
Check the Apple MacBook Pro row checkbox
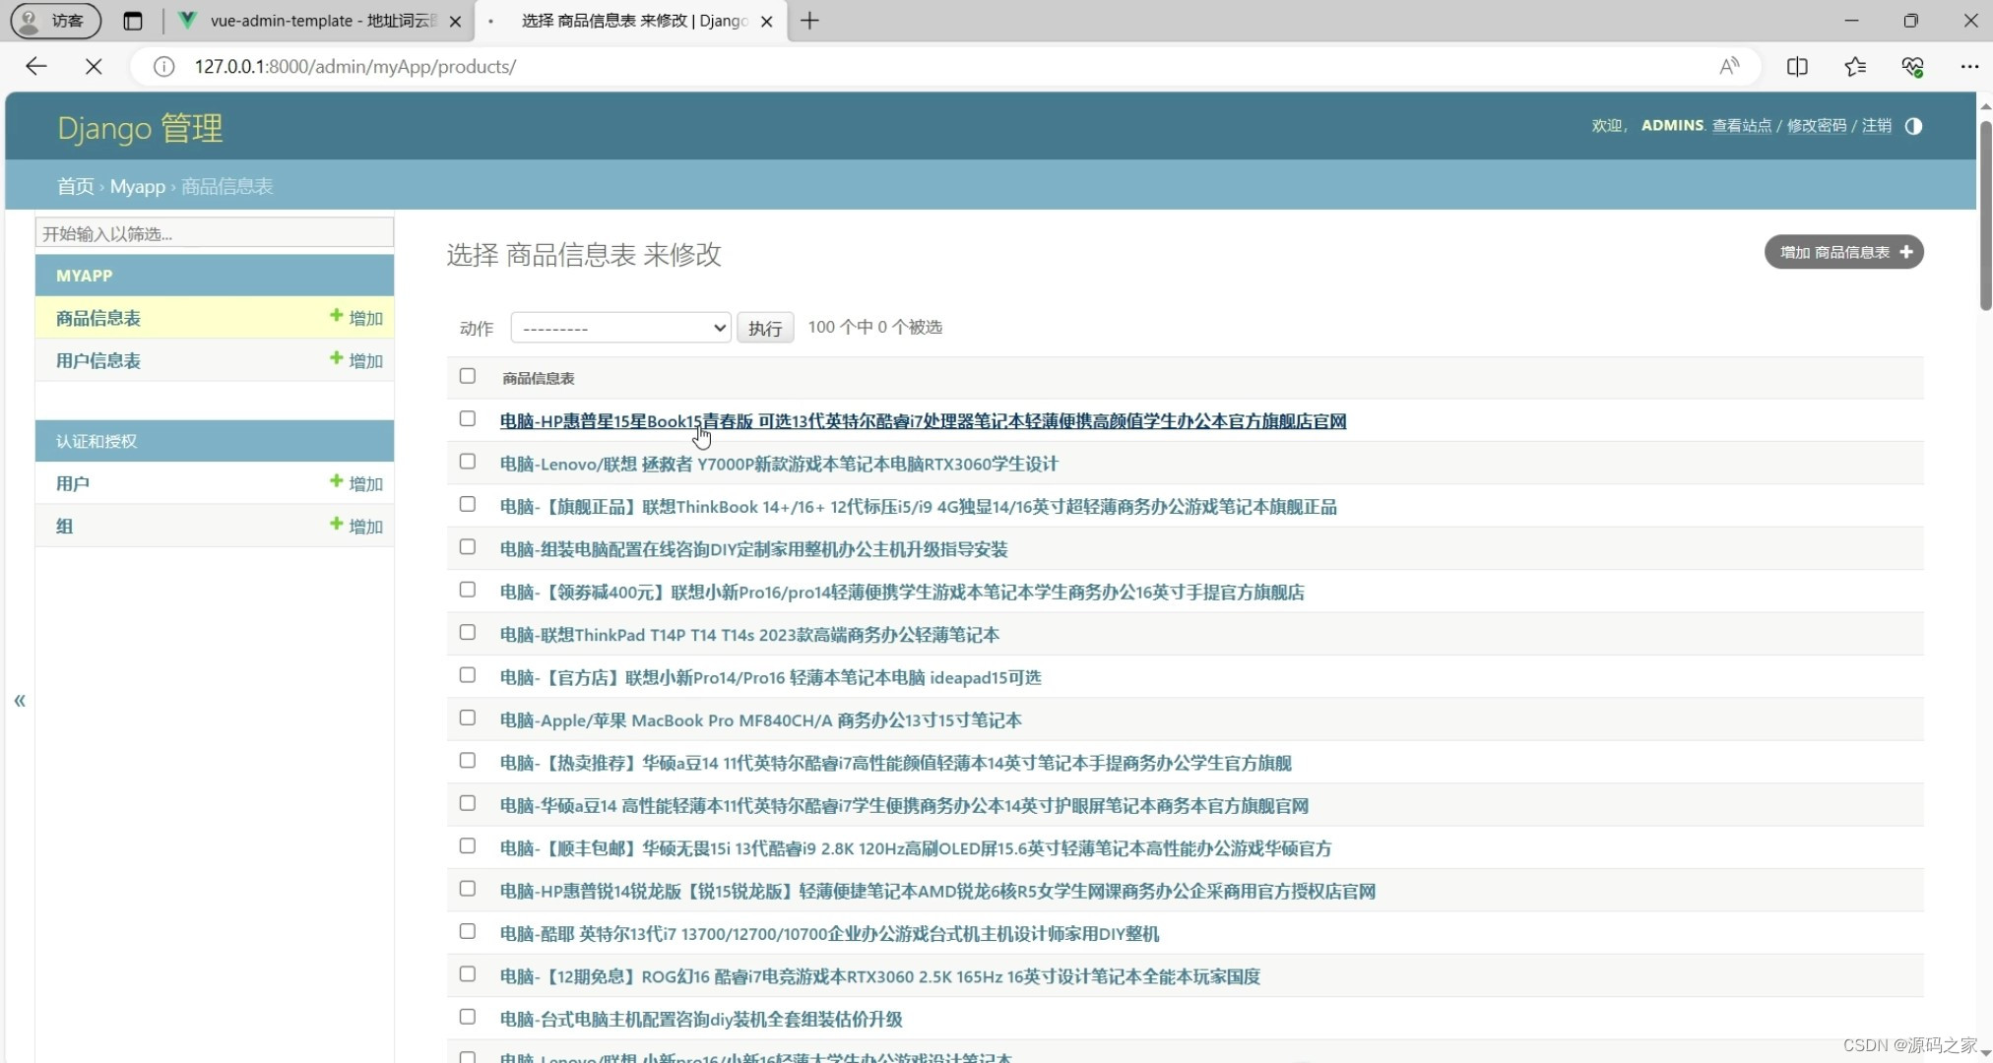click(x=468, y=719)
